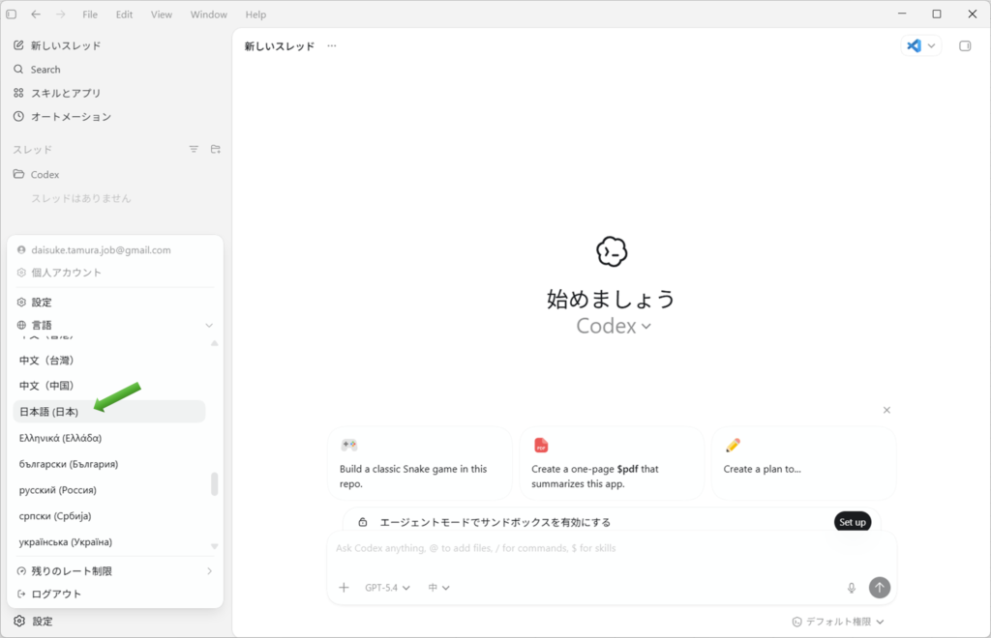This screenshot has height=638, width=991.
Task: Click the plus icon to add files
Action: point(344,588)
